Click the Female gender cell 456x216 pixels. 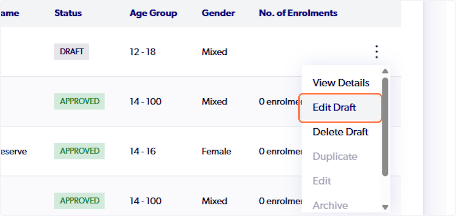pyautogui.click(x=216, y=151)
